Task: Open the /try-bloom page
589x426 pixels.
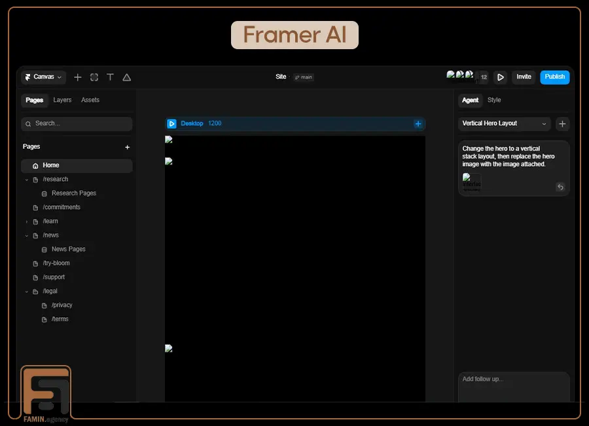Action: (56, 263)
